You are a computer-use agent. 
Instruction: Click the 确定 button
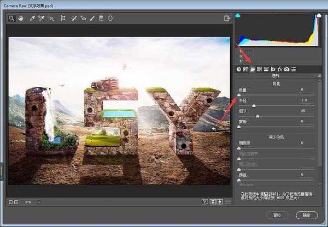[x=309, y=215]
